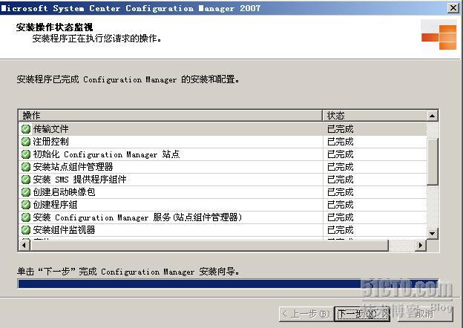Select 安装 Configuration Manager 服务(站点组件管理器) row
Screen dimensions: 463x328
coord(137,217)
